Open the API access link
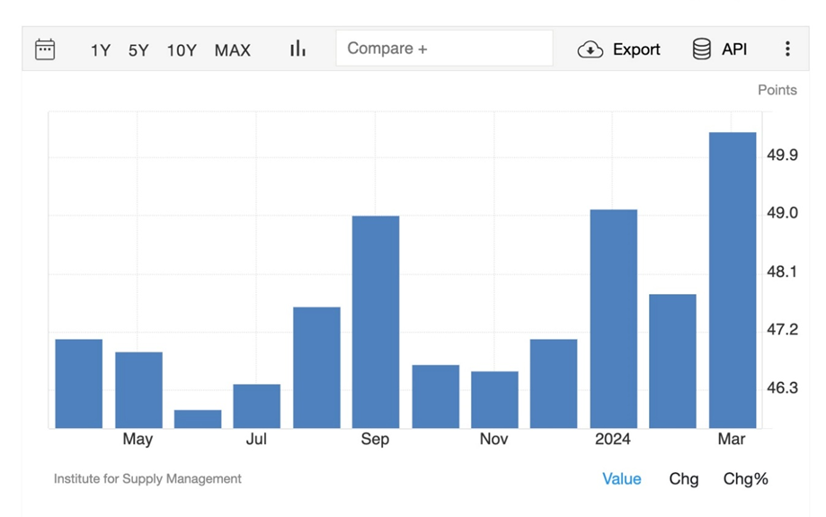This screenshot has height=517, width=826. tap(734, 49)
